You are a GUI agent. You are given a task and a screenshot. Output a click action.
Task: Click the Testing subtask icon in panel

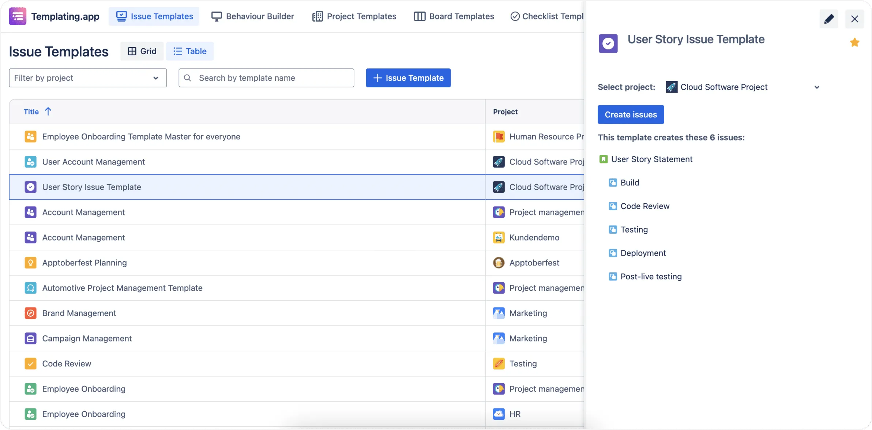pyautogui.click(x=613, y=229)
